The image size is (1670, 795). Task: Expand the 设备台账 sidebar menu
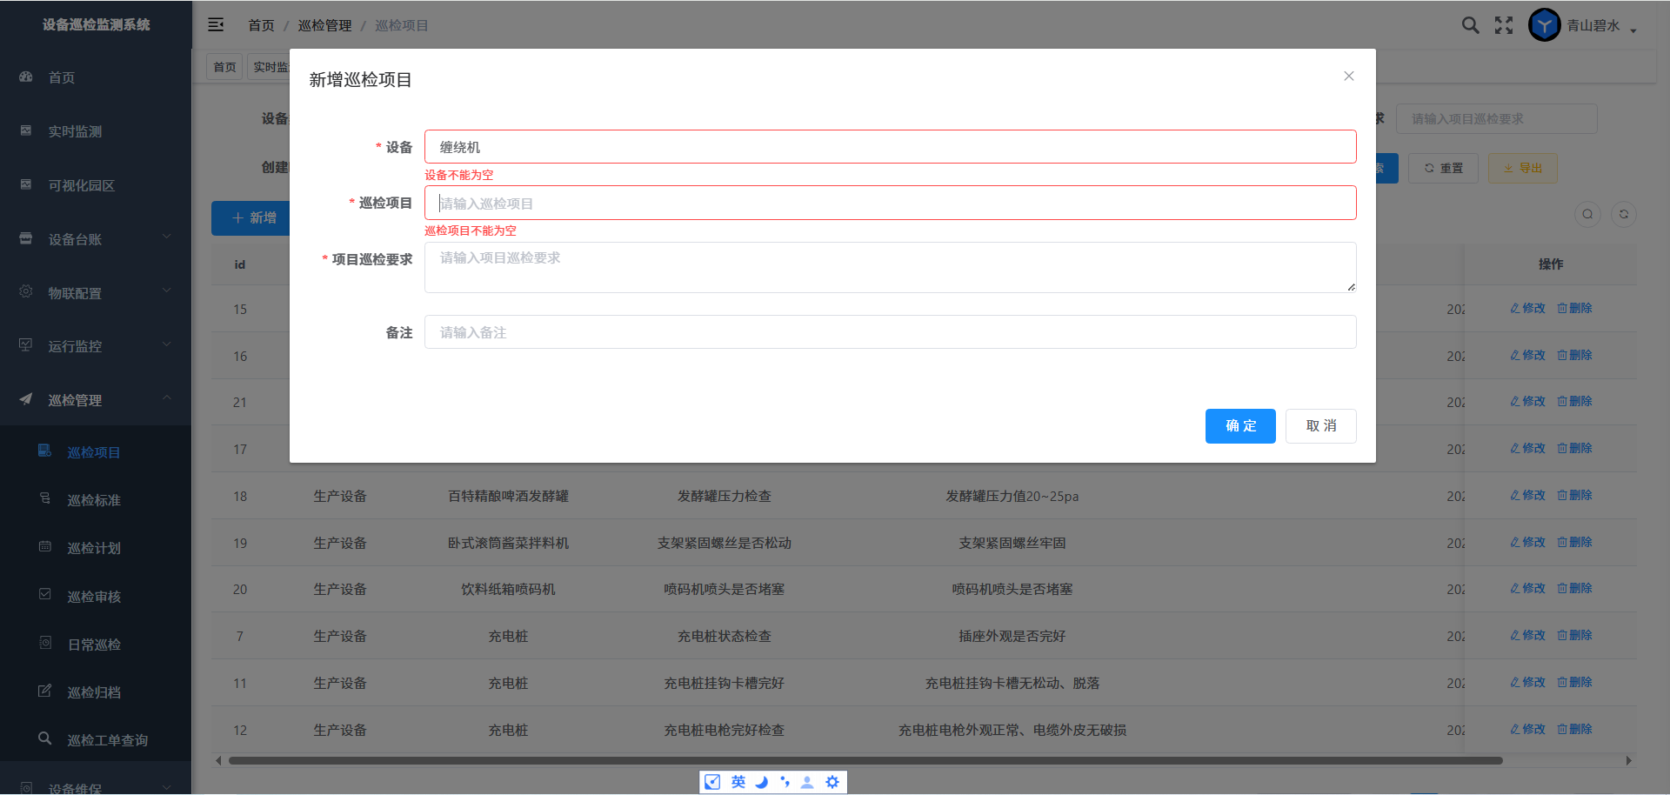pos(96,239)
